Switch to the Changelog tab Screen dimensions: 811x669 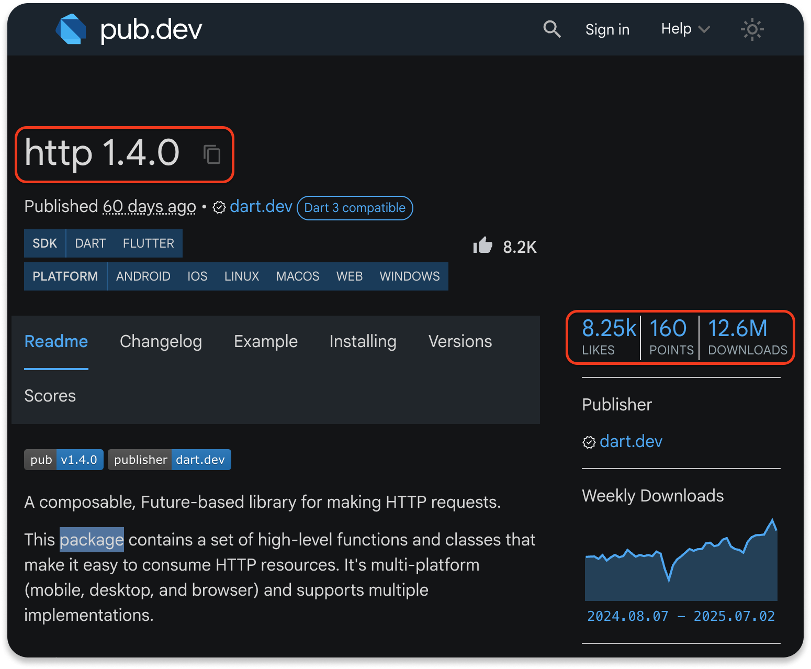161,341
